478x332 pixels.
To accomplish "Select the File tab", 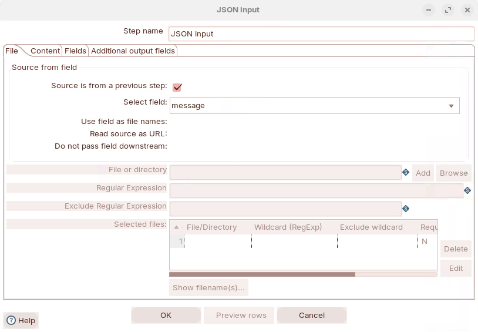I will [12, 51].
